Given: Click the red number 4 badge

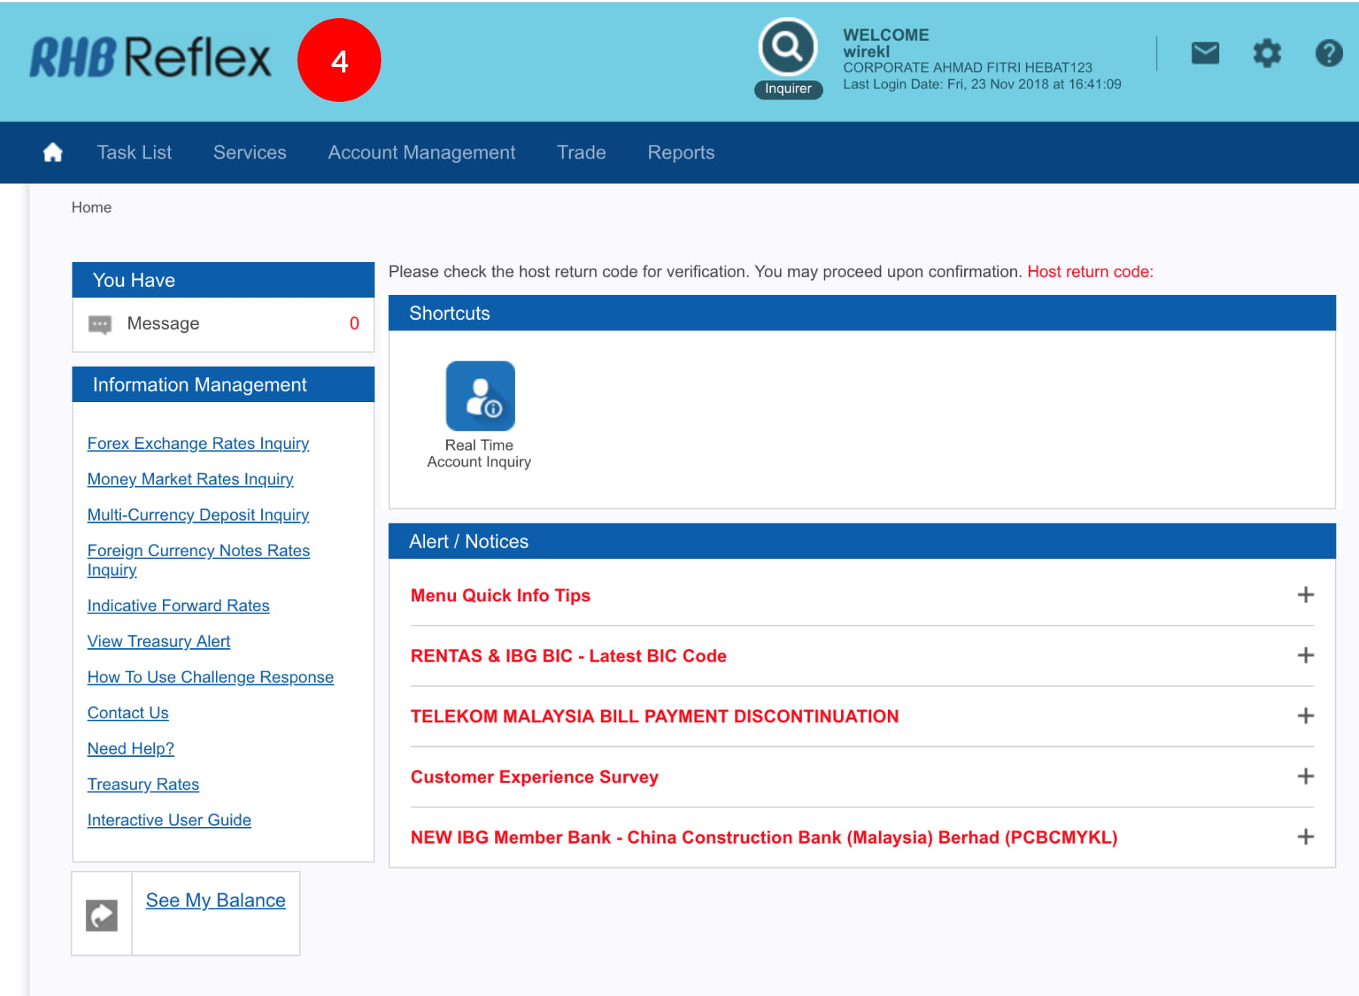Looking at the screenshot, I should (339, 60).
